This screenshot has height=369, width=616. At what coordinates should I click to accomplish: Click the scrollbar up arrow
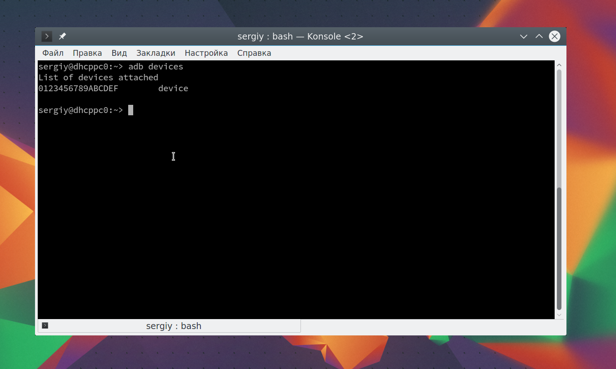559,65
